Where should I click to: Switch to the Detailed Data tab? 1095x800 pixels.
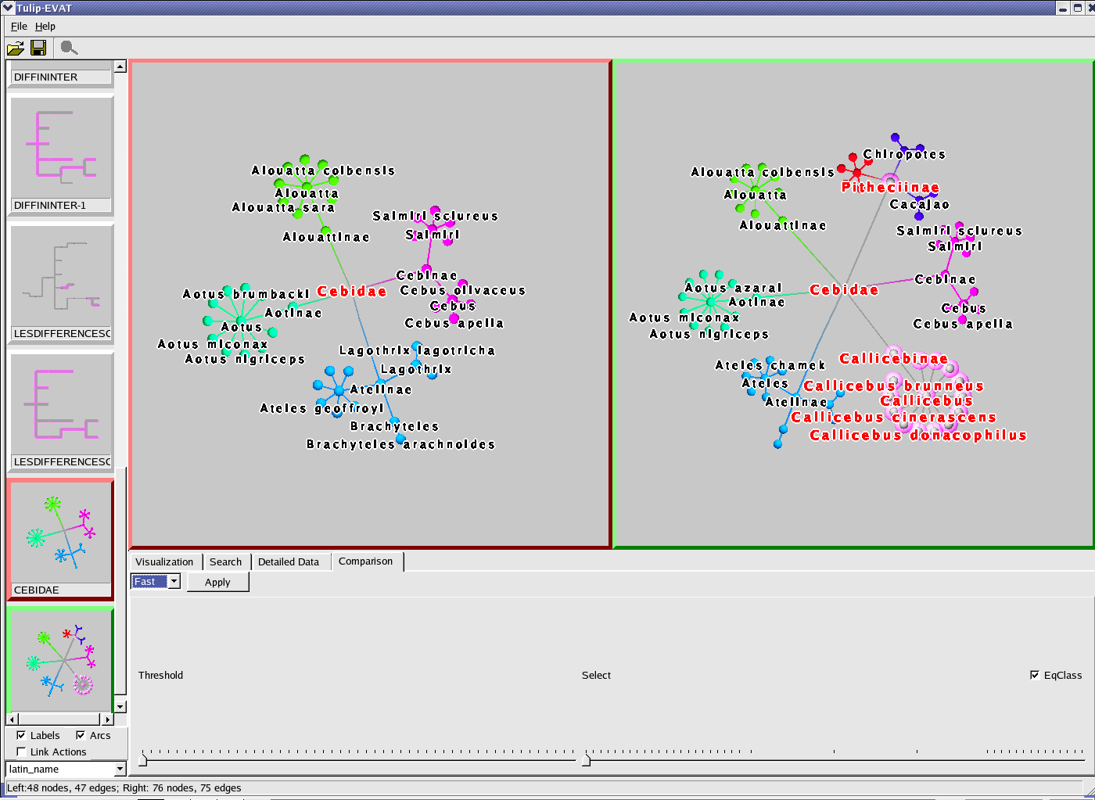point(289,561)
